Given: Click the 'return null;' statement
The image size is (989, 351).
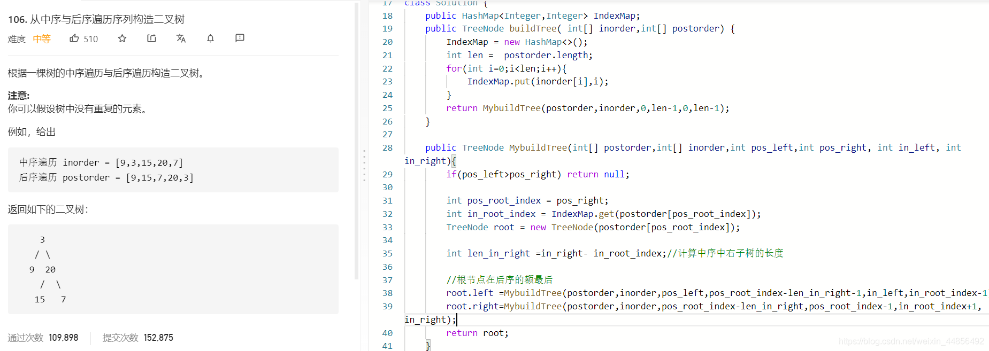Looking at the screenshot, I should [598, 175].
